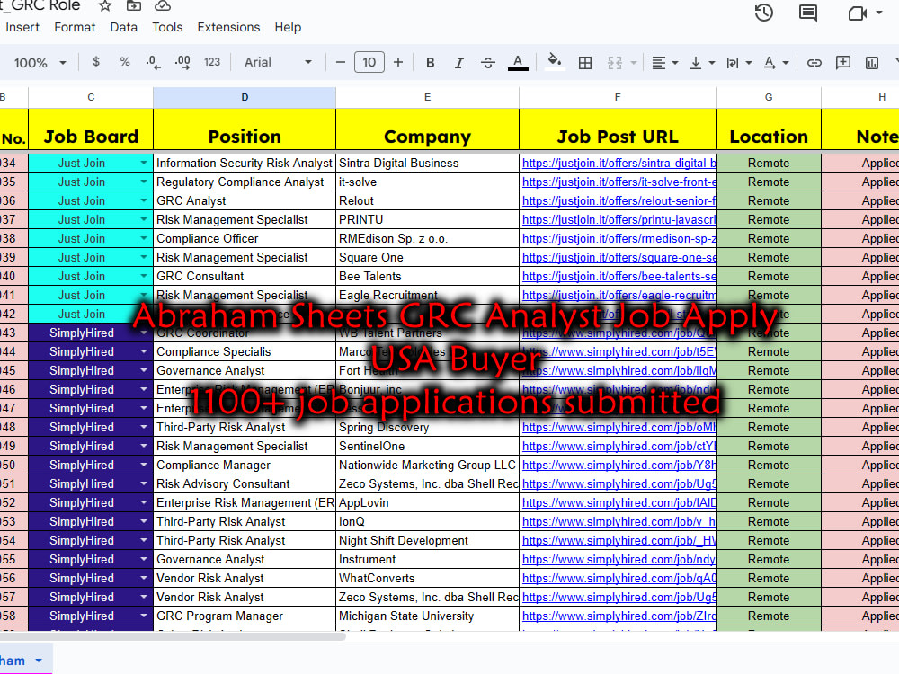Open the Format menu
Screen dimensions: 899x674
point(75,27)
